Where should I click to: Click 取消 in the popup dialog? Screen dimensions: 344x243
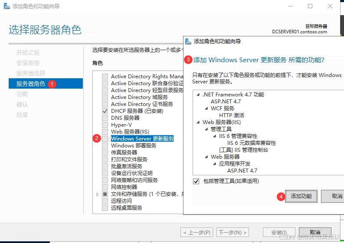(333, 196)
